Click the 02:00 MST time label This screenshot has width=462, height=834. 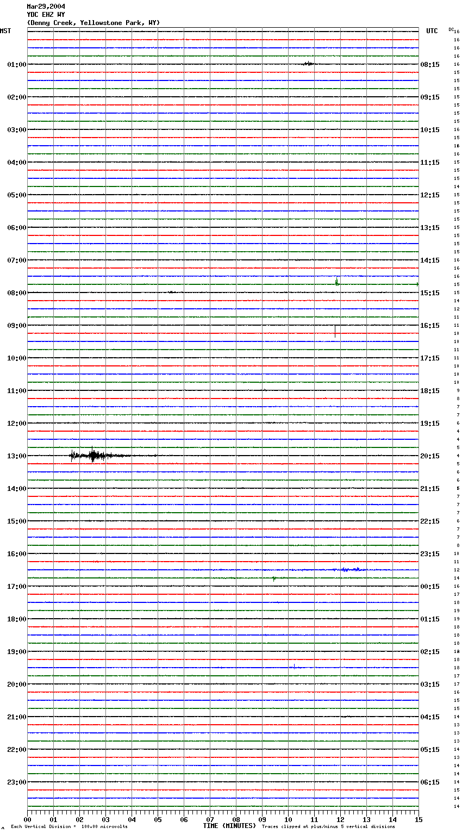(17, 97)
